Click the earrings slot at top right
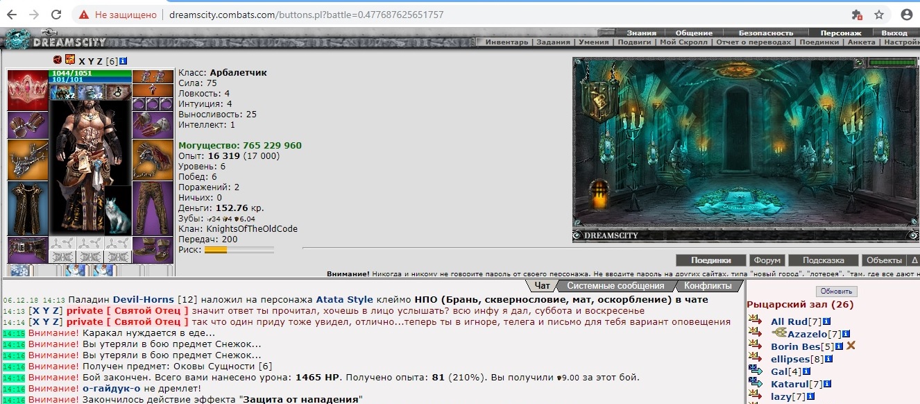Image resolution: width=920 pixels, height=404 pixels. pyautogui.click(x=153, y=76)
